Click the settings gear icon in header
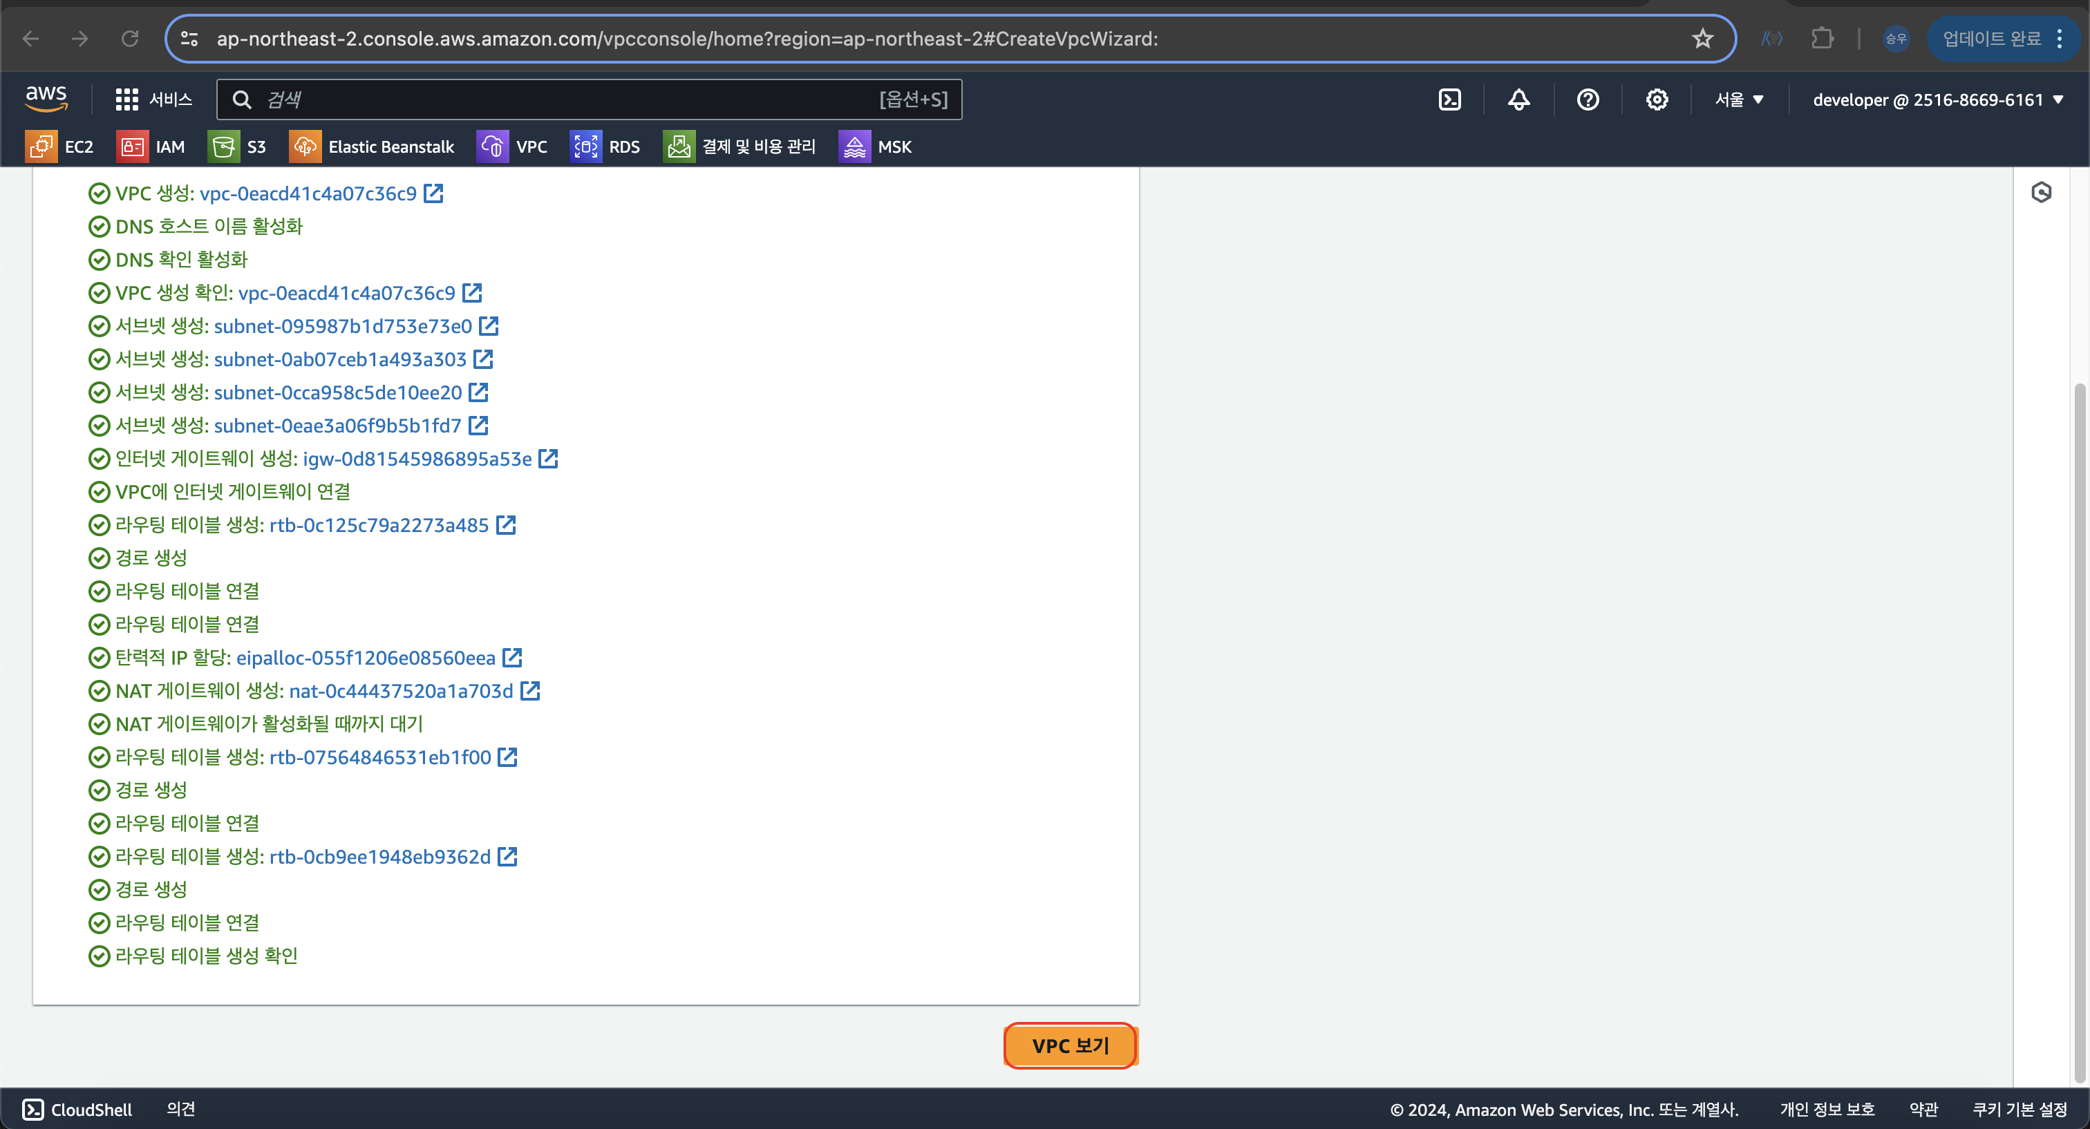Image resolution: width=2090 pixels, height=1129 pixels. point(1656,99)
